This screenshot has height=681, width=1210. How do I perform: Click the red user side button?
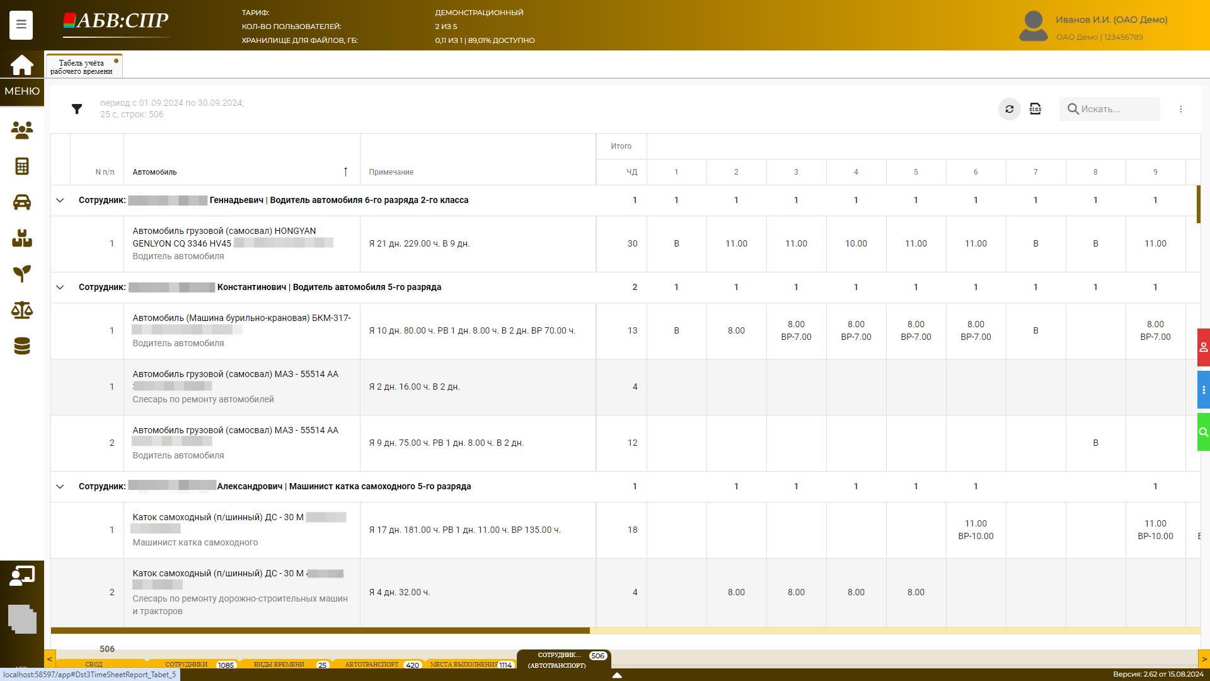[1203, 347]
